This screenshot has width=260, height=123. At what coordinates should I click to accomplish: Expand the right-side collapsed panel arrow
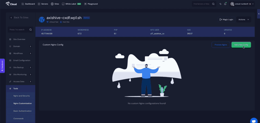tap(259, 14)
